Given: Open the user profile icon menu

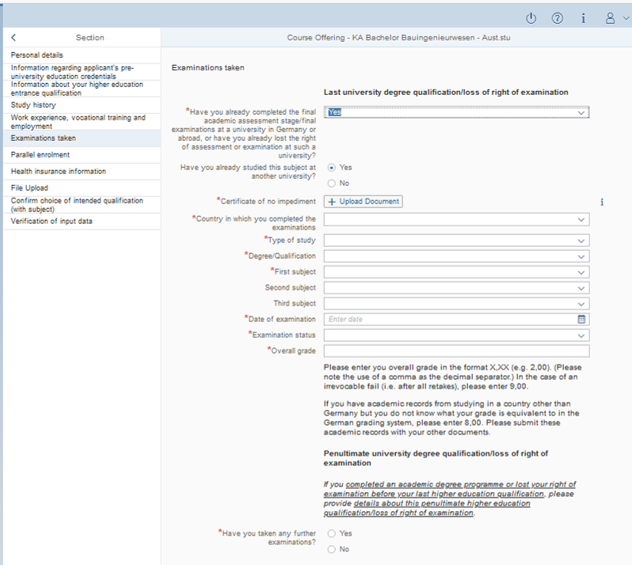Looking at the screenshot, I should [x=611, y=18].
